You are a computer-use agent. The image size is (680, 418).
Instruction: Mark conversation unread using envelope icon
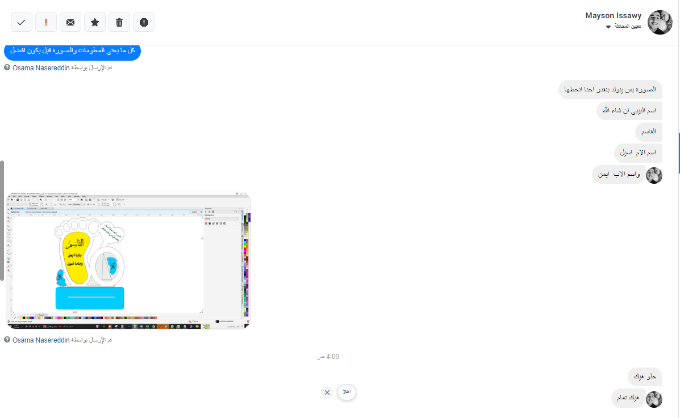[70, 22]
